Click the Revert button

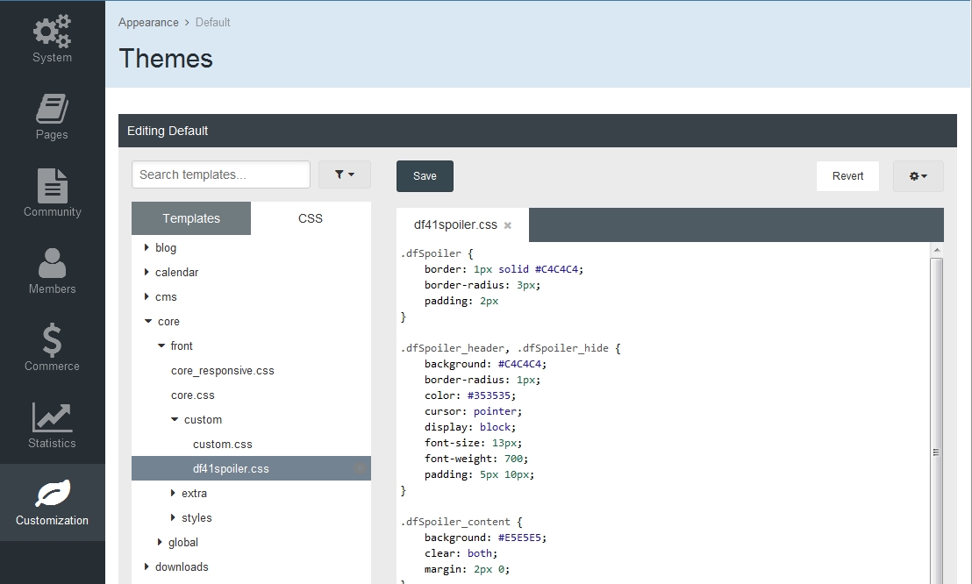click(x=847, y=175)
